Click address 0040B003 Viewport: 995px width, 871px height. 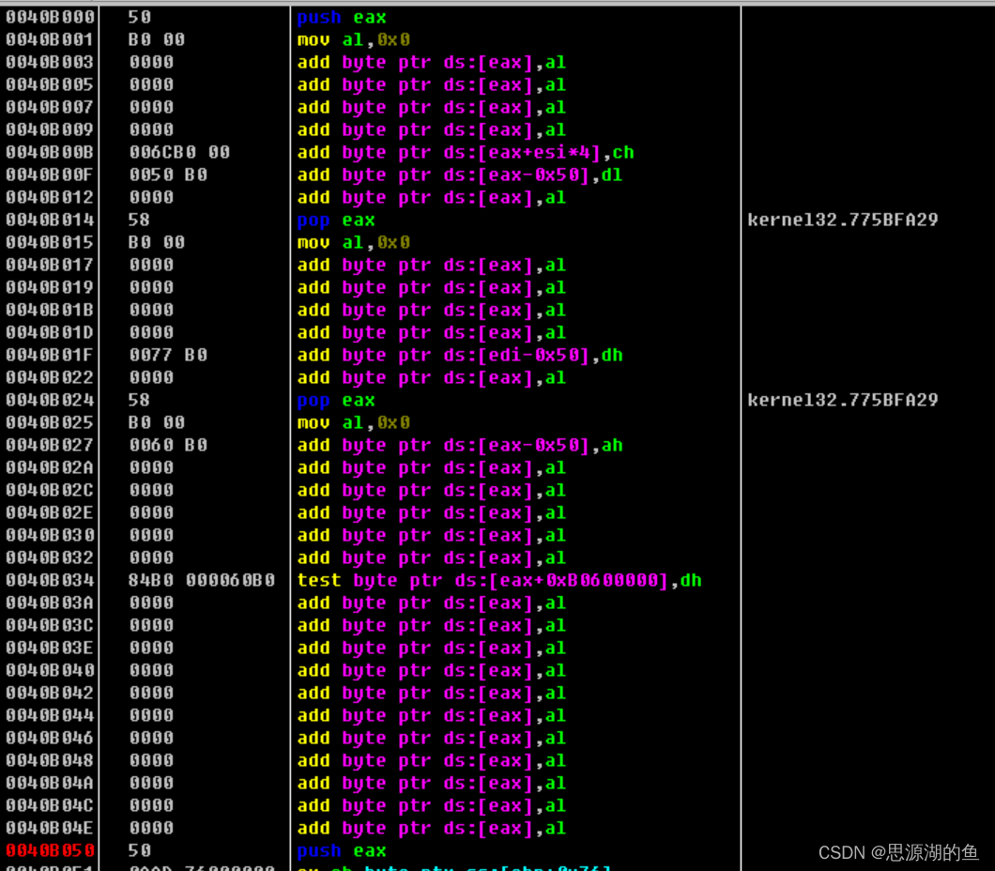[x=50, y=62]
